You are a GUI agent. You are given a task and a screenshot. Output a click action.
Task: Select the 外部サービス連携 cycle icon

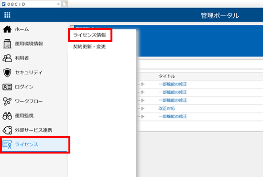click(7, 130)
